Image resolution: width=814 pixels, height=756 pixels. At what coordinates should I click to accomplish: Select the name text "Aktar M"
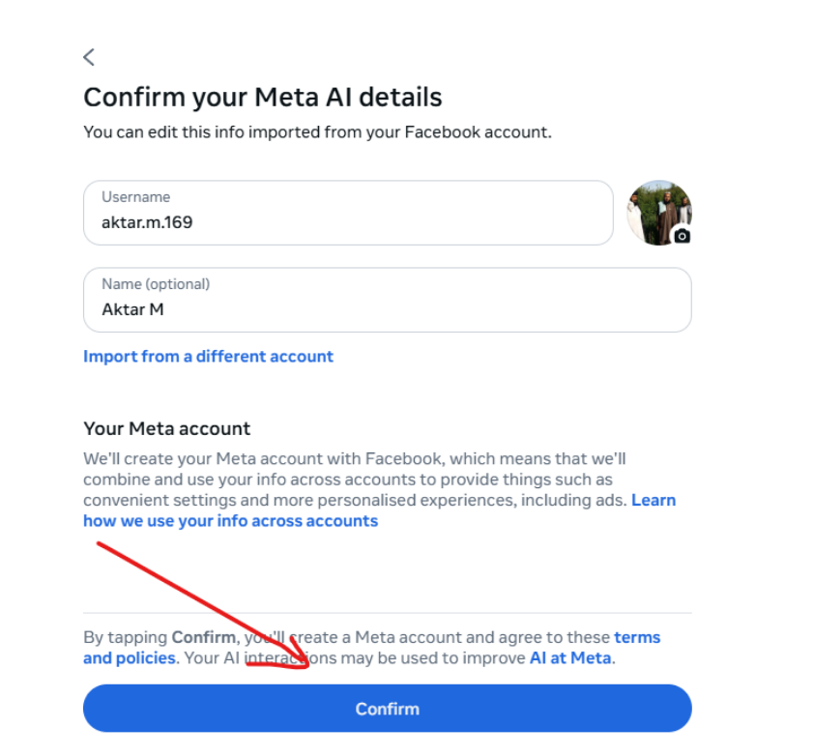[x=131, y=309]
